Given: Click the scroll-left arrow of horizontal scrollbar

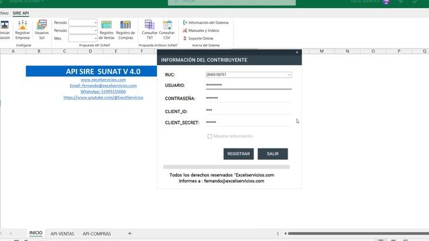Looking at the screenshot, I should (285, 234).
